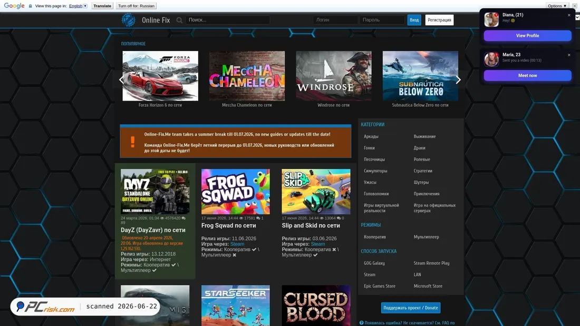This screenshot has height=326, width=580.
Task: Filter by Microsoft Store
Action: pyautogui.click(x=428, y=286)
